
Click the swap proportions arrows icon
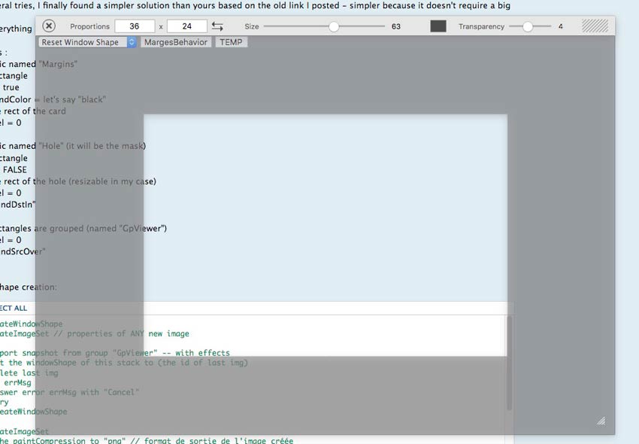click(x=217, y=26)
